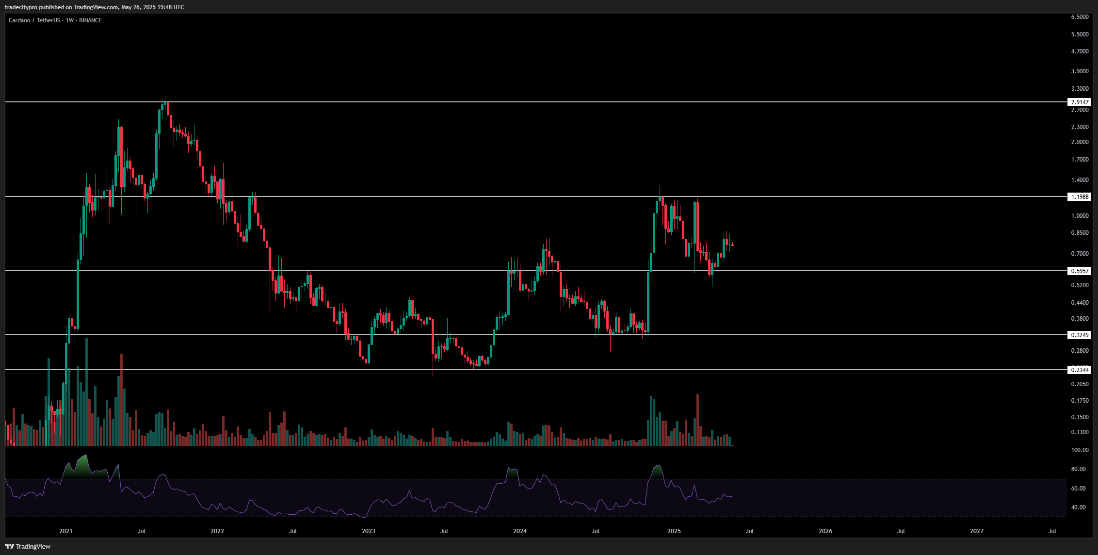Click the 2026 label on time axis
Image resolution: width=1098 pixels, height=555 pixels.
pos(825,531)
